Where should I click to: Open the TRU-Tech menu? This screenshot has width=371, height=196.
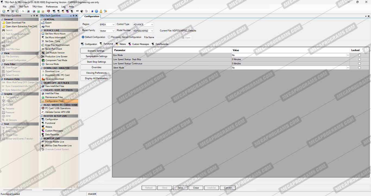point(23,7)
